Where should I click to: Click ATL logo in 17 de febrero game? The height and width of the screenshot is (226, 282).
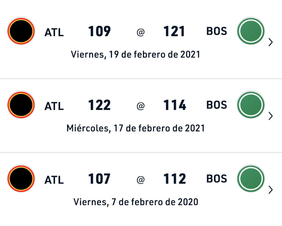(21, 105)
